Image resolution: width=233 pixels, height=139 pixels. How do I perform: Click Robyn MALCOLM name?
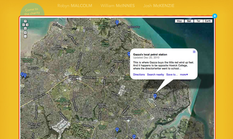point(75,6)
